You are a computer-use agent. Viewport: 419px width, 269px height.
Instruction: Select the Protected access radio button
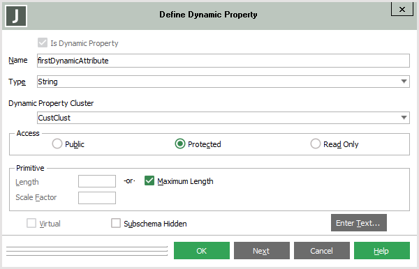180,144
